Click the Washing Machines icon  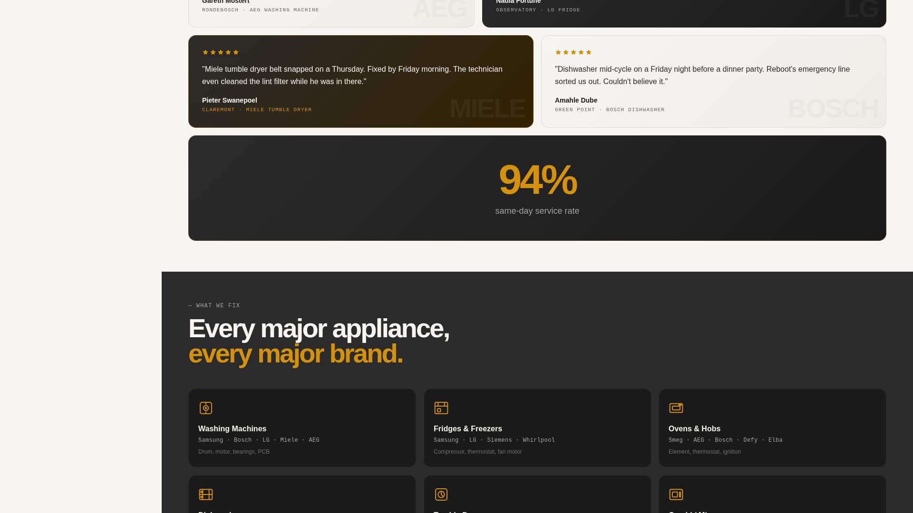pos(206,408)
